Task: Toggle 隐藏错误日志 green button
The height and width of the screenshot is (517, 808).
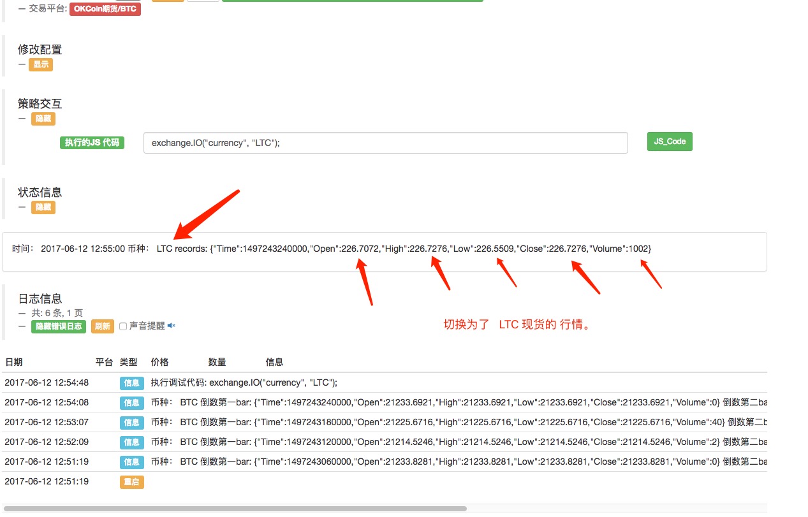Action: click(x=59, y=326)
